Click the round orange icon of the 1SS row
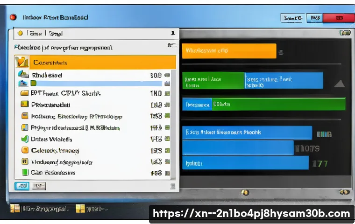 point(25,150)
